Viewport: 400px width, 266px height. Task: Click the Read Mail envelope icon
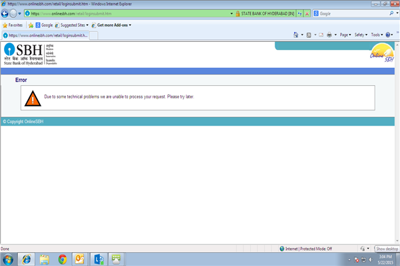pyautogui.click(x=321, y=35)
